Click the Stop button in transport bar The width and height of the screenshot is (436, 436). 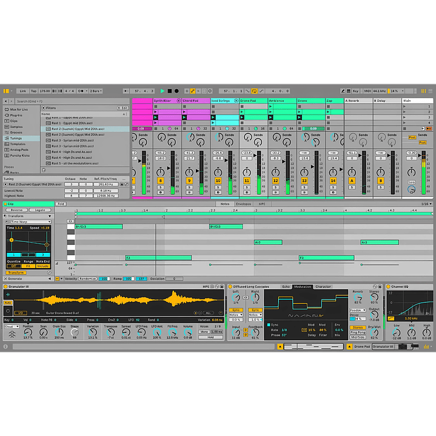point(170,90)
